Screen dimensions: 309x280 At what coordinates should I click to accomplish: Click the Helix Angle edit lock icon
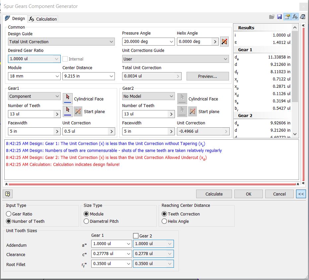(x=224, y=41)
